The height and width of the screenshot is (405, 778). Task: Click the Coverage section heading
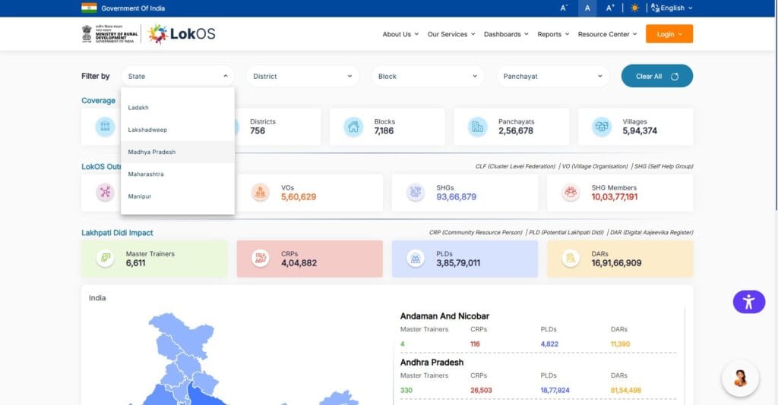tap(98, 101)
